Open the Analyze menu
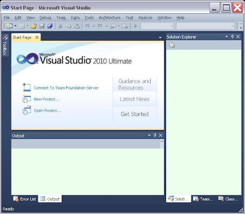245x214 pixels. (145, 18)
